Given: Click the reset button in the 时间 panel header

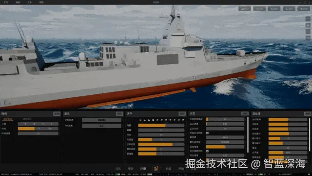Looking at the screenshot, I should click(x=57, y=114).
